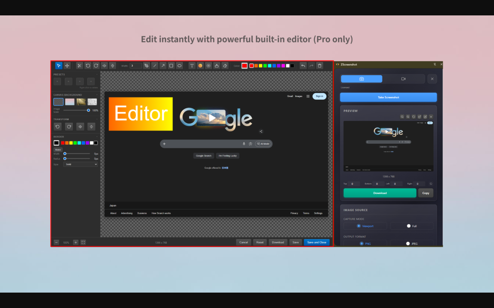Collapse the Presets panel section
Image resolution: width=494 pixels, height=308 pixels.
click(x=97, y=74)
